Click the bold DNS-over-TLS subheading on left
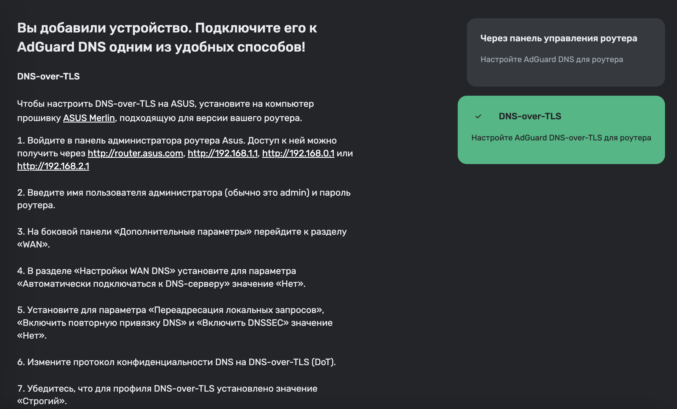Screen dimensions: 677x409 click(48, 76)
